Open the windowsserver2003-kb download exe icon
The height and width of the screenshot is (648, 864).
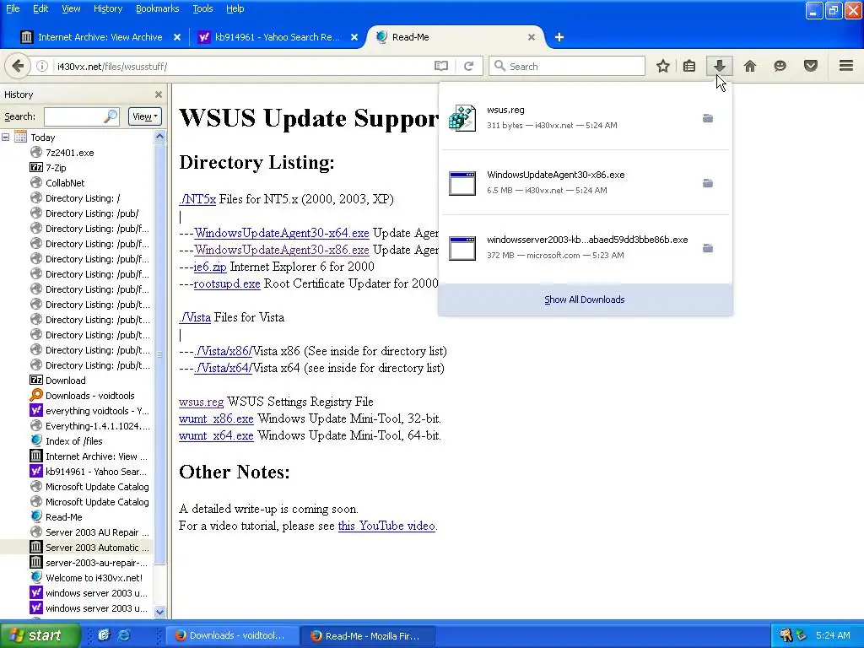[462, 248]
